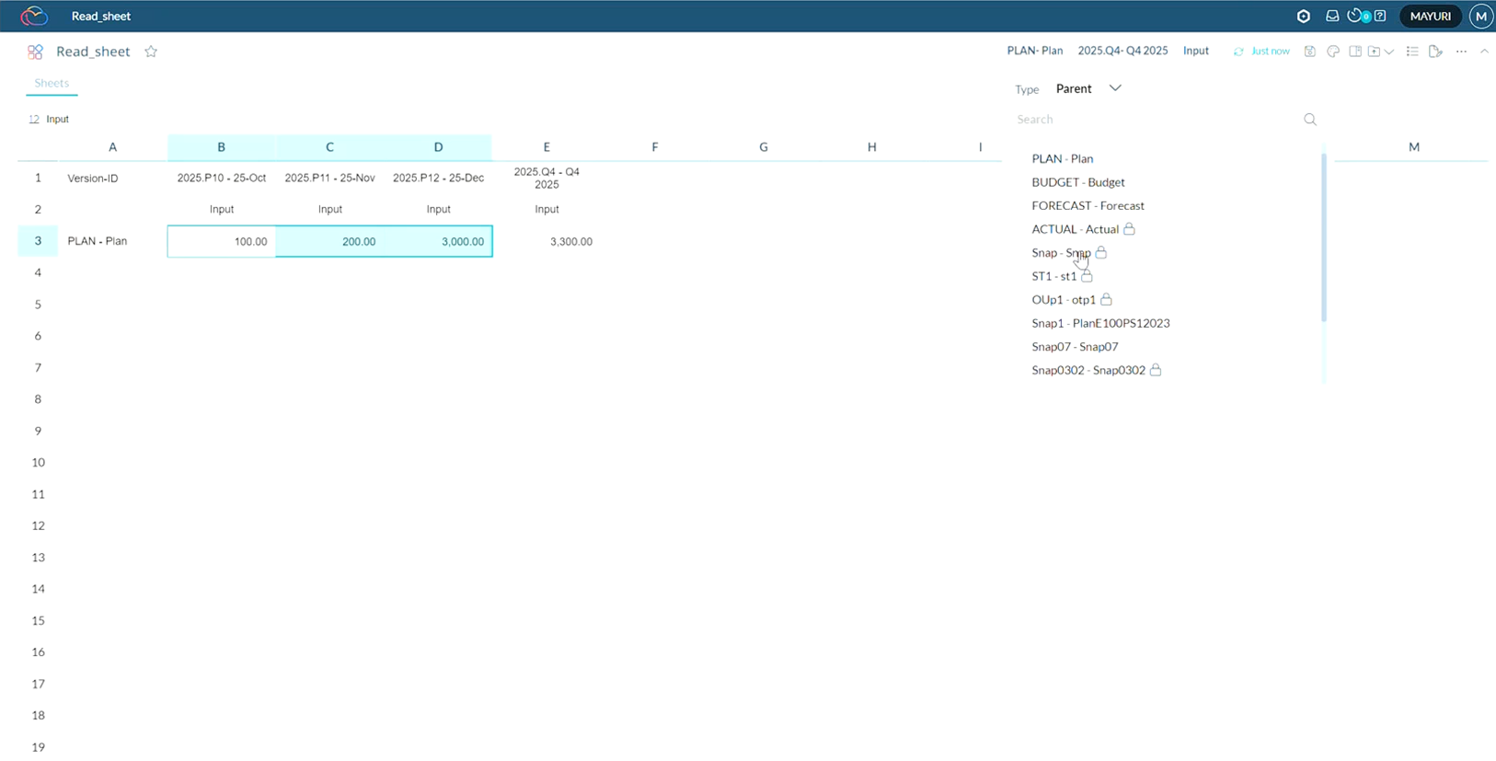The height and width of the screenshot is (761, 1496).
Task: Switch to the Sheets tab
Action: click(52, 83)
